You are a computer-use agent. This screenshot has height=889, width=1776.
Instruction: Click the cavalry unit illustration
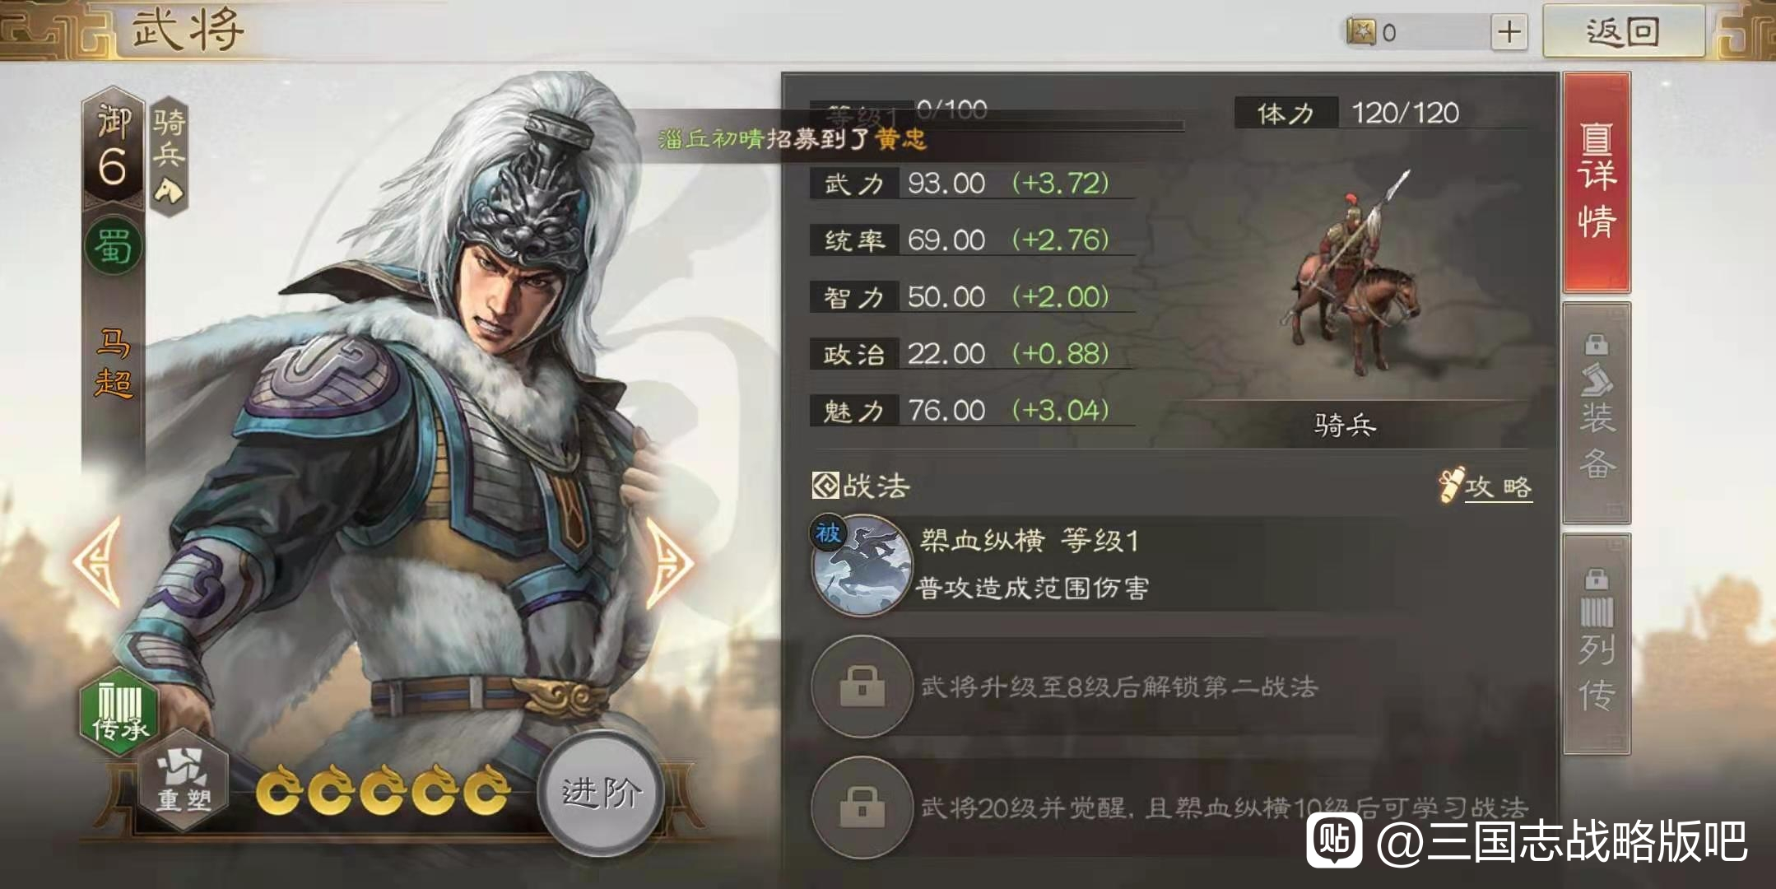1351,272
